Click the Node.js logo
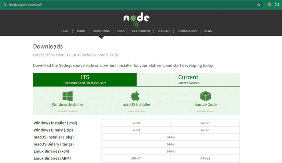Screen dimensions: 282x163 pos(137,19)
